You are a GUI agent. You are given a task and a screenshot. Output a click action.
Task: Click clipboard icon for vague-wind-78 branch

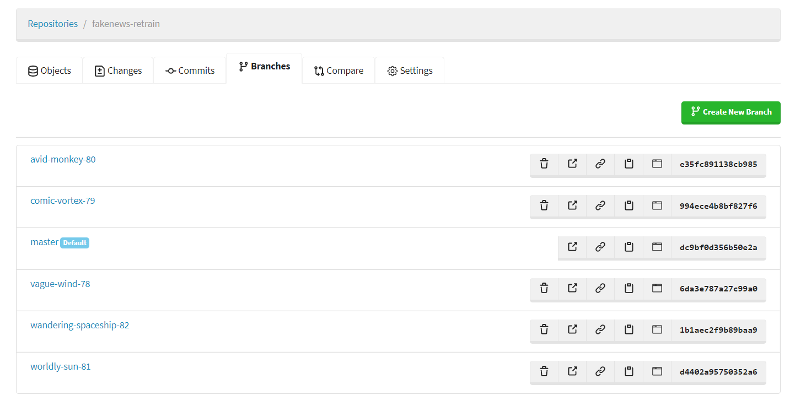628,288
